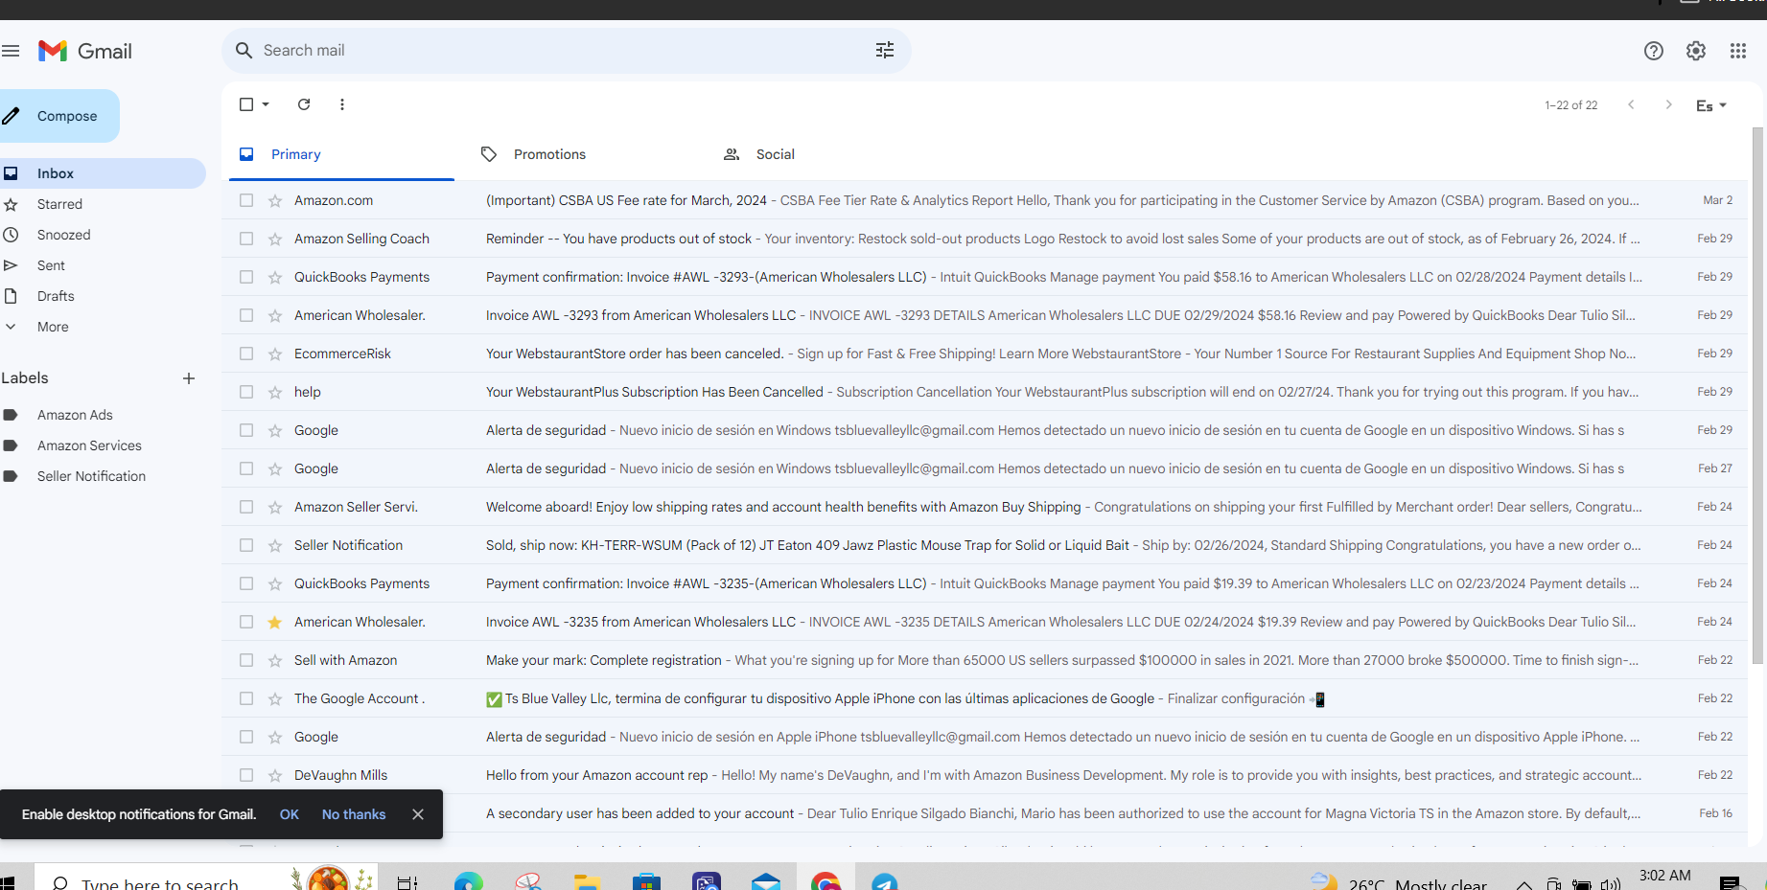This screenshot has width=1767, height=890.
Task: Click the taskbar clock showing 3:02 AM
Action: [1664, 876]
